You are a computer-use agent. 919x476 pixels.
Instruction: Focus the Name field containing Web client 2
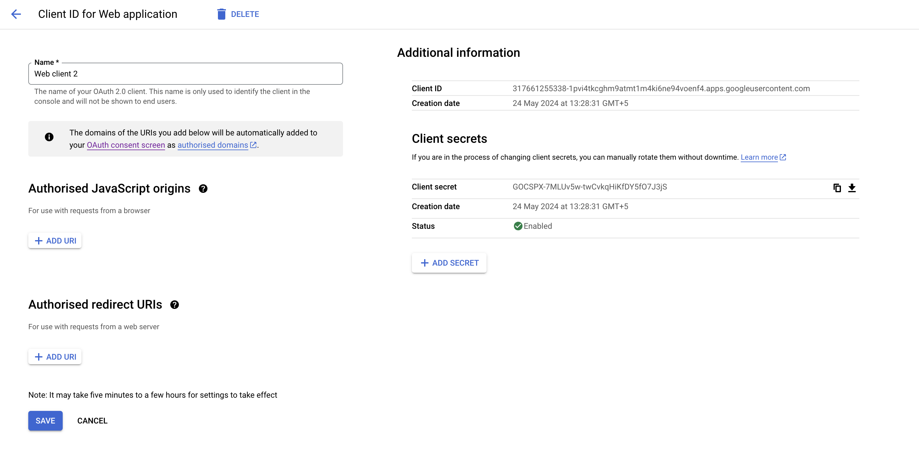[x=186, y=74]
